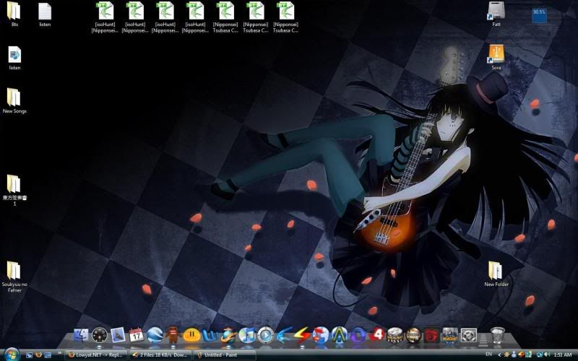Open the calendar icon showing 17

pyautogui.click(x=137, y=335)
